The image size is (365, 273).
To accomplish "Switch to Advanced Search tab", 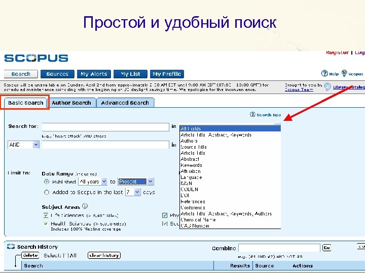I will (125, 103).
